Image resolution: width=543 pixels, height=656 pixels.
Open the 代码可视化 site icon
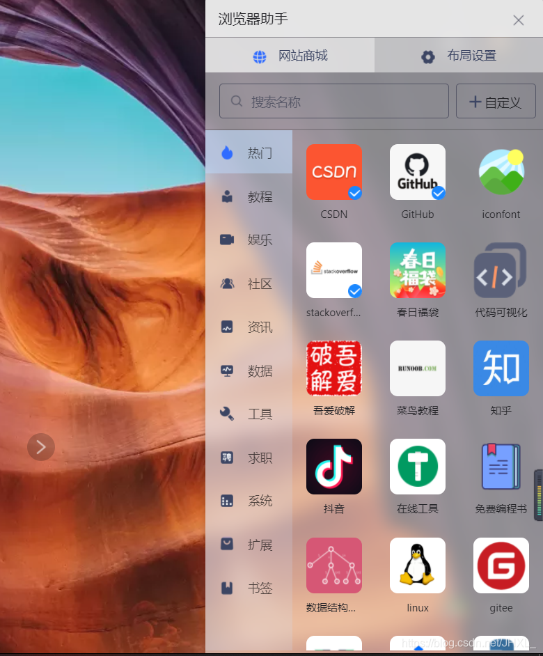[x=501, y=270]
